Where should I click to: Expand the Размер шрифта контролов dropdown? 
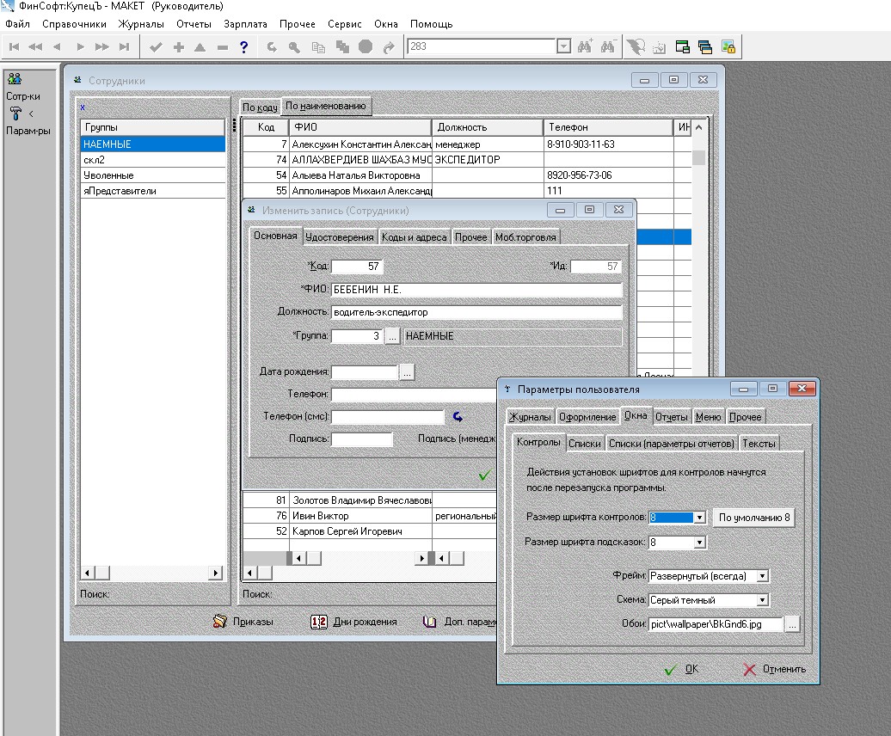pos(700,518)
